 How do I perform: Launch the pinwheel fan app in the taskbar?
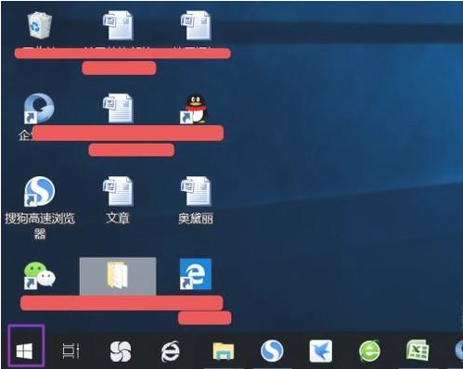[x=121, y=351]
